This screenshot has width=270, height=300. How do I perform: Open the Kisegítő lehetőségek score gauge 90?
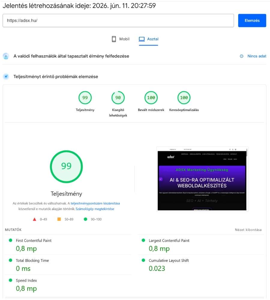click(x=118, y=97)
